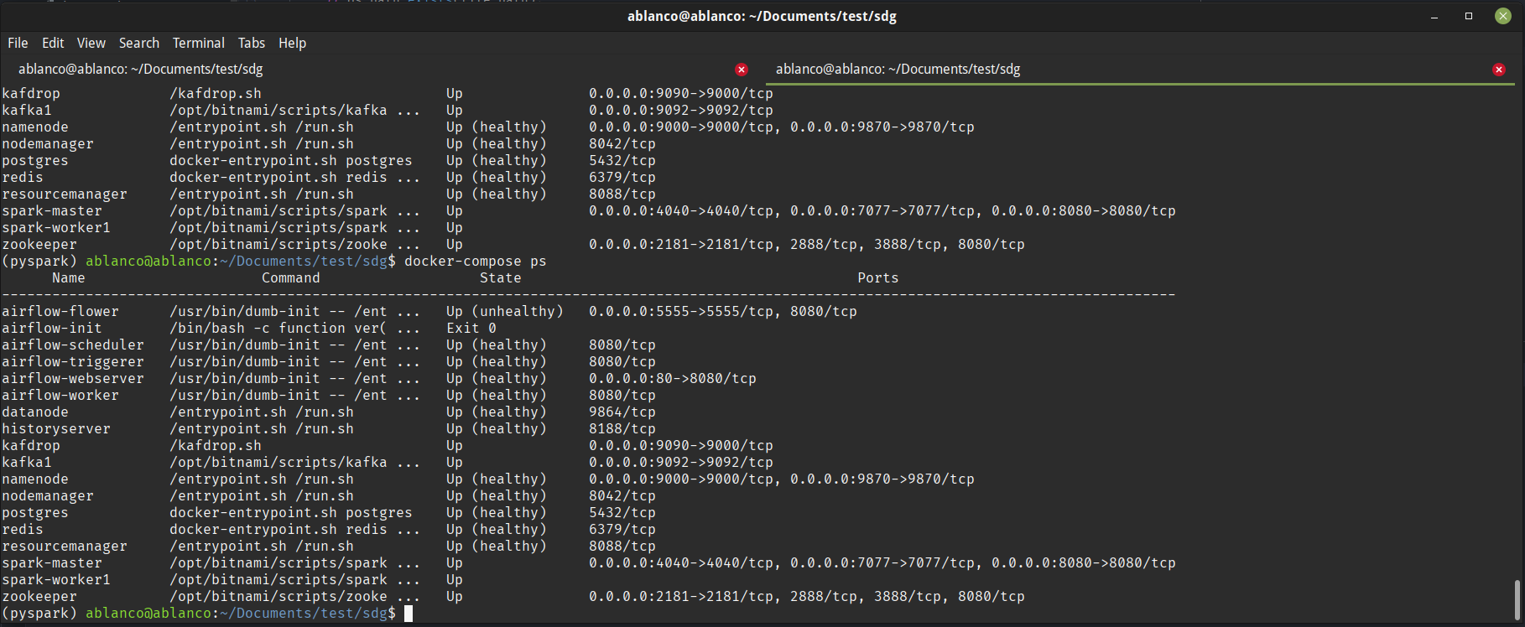Click the 'Up (unhealthy)' state text
Image resolution: width=1525 pixels, height=627 pixels.
[505, 311]
